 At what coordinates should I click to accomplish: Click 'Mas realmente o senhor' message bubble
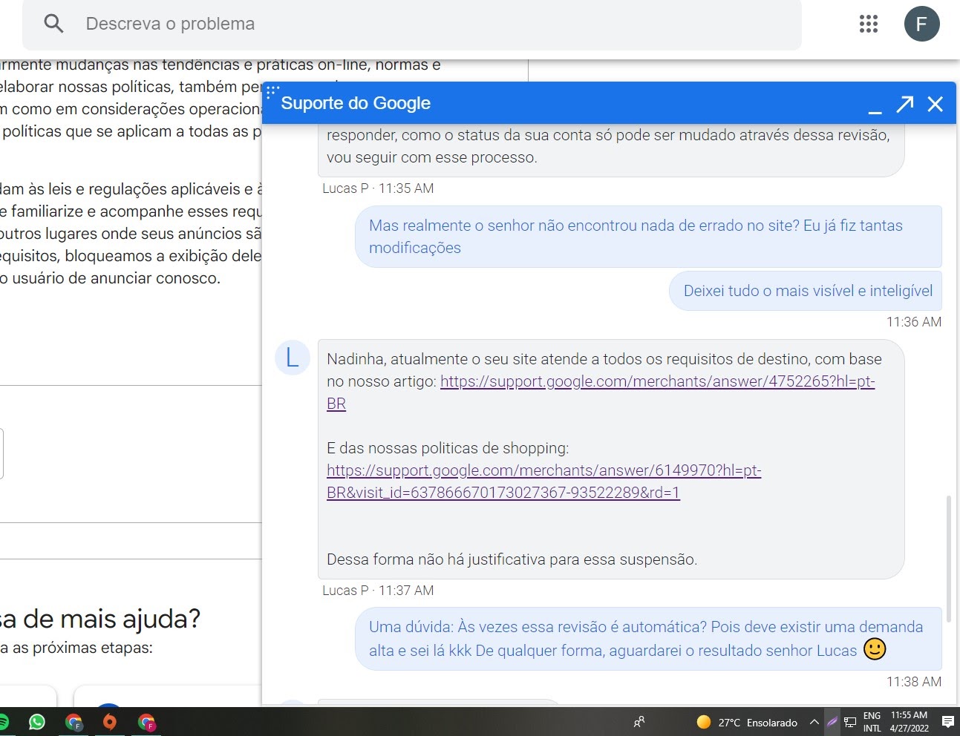648,237
